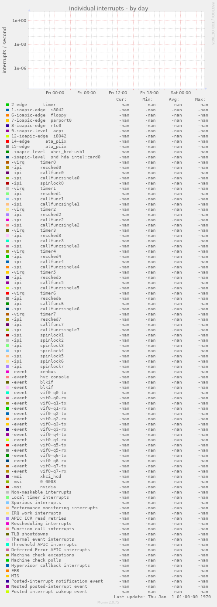
Task: Click the Non-maskable interrupts swatch
Action: point(7,492)
